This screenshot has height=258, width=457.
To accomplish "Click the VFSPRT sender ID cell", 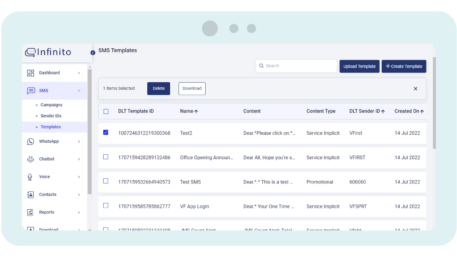I will [358, 207].
